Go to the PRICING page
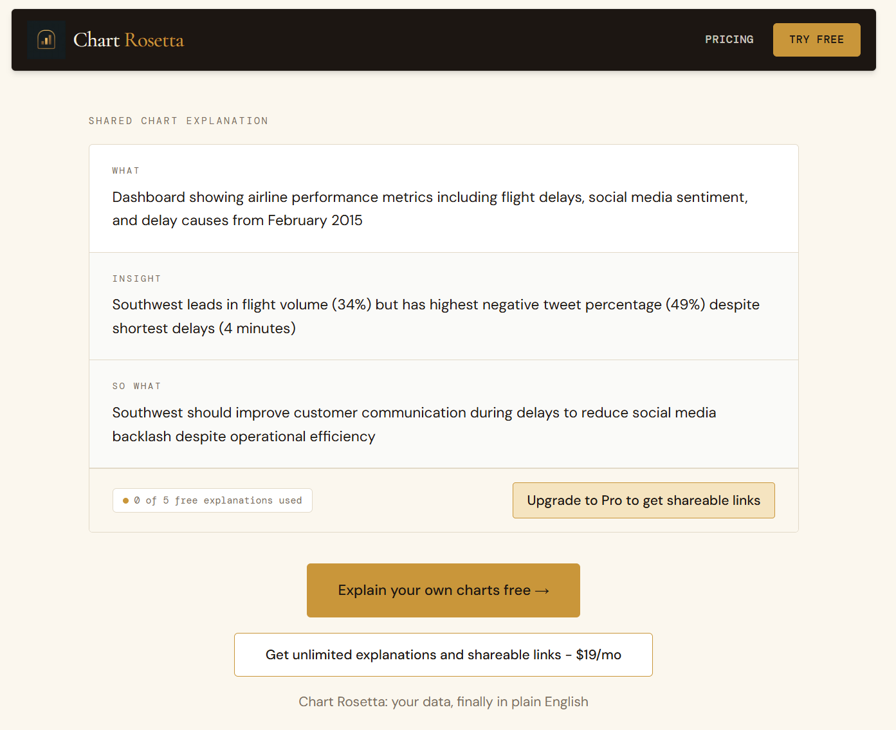Screen dimensions: 896x730 (x=729, y=40)
